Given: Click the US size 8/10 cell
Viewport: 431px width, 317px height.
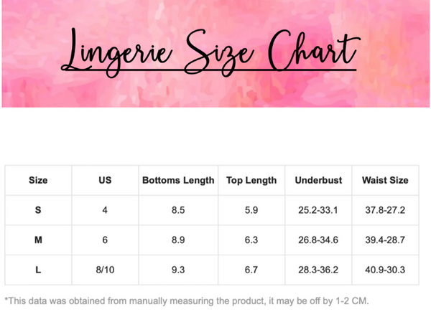Looking at the screenshot, I should pyautogui.click(x=105, y=270).
